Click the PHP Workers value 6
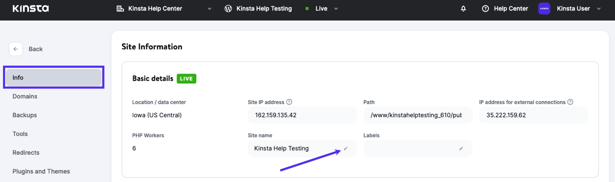615x182 pixels. (x=134, y=149)
